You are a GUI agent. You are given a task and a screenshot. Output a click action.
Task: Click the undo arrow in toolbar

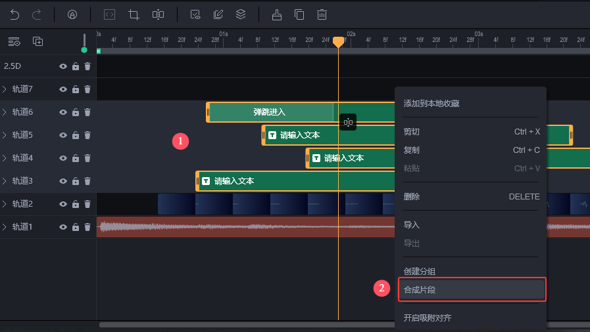click(x=14, y=14)
